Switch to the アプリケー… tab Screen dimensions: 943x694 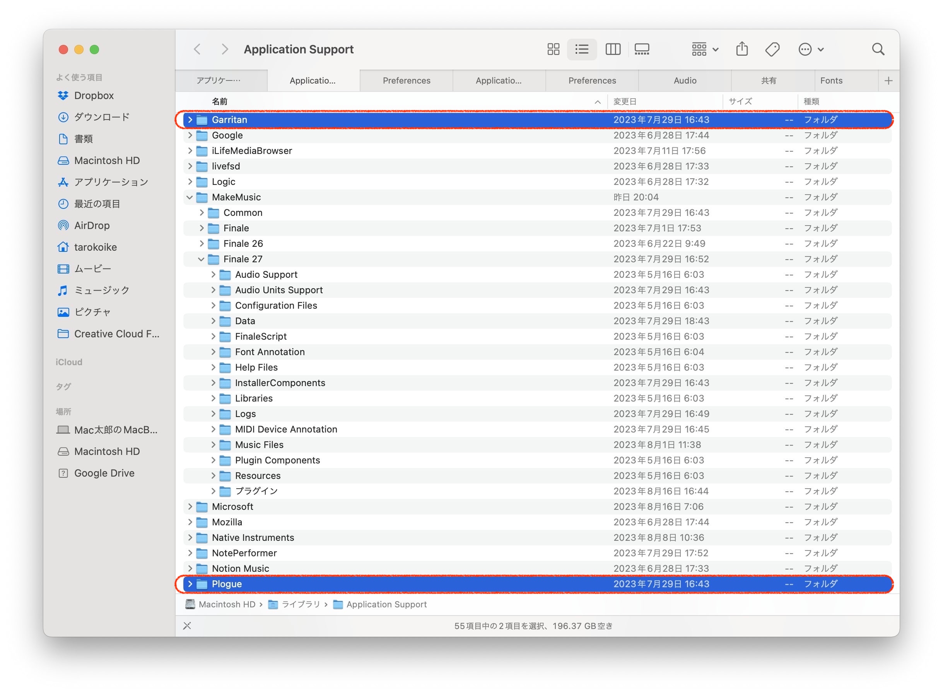click(221, 81)
